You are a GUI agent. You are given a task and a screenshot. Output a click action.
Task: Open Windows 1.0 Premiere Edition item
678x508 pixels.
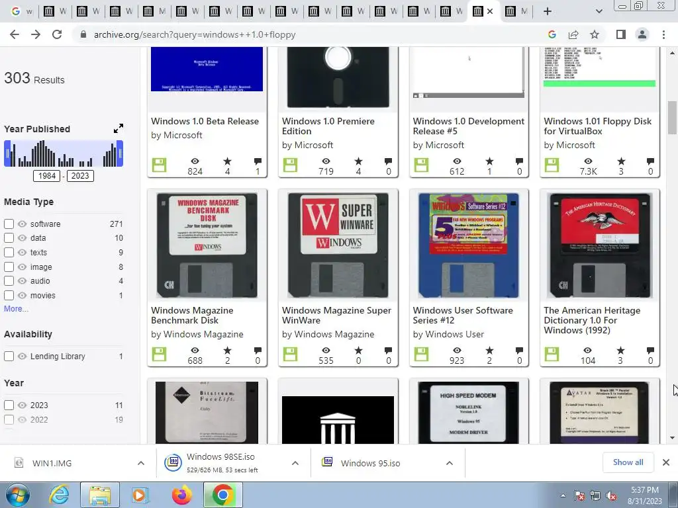328,126
